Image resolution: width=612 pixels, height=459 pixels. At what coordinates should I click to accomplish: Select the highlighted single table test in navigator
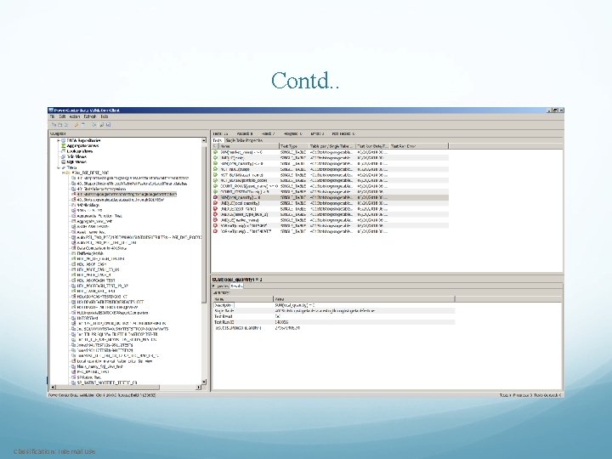click(127, 194)
